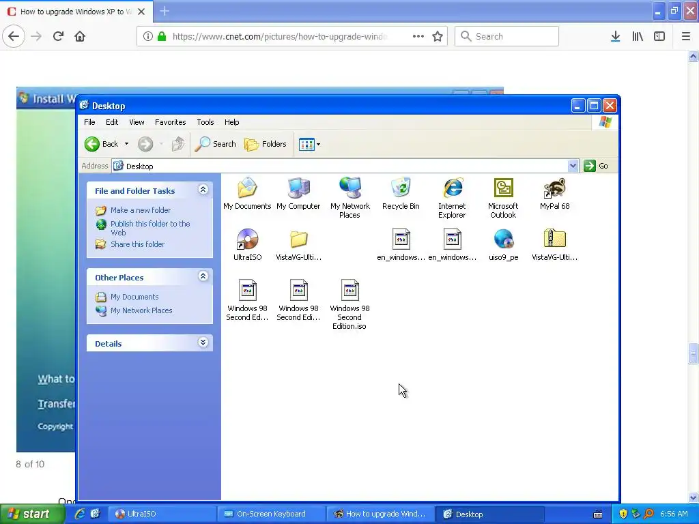Click the Go button next to address bar
The width and height of the screenshot is (699, 524).
tap(596, 166)
